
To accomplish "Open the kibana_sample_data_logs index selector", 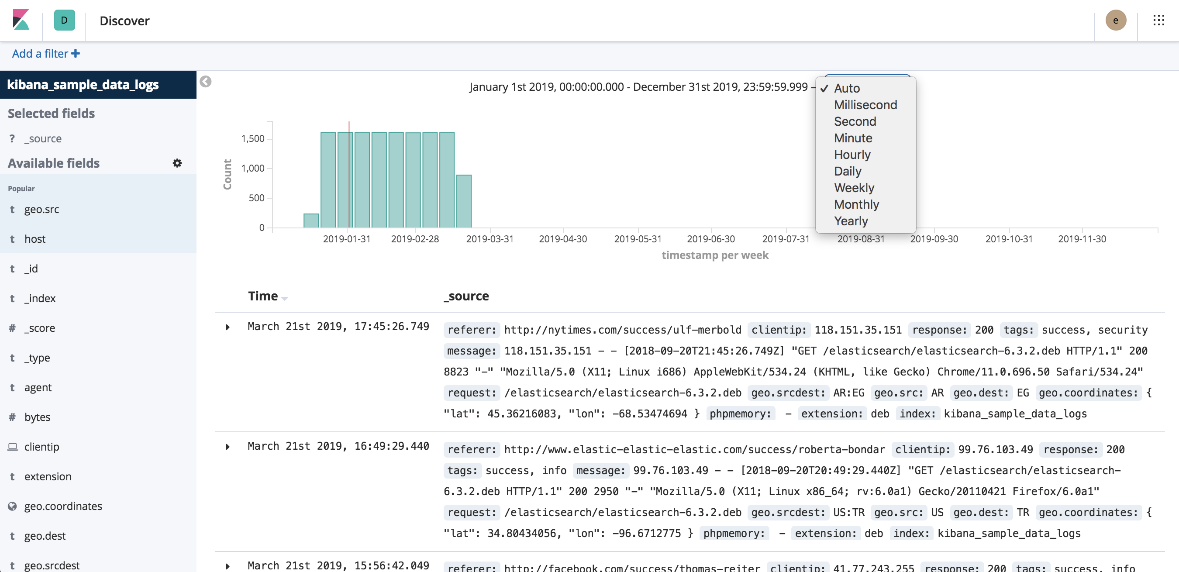I will 83,85.
